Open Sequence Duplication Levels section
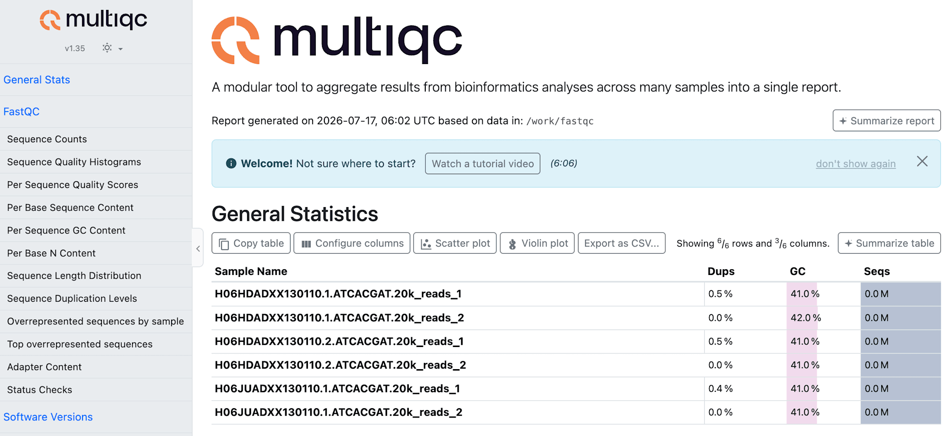This screenshot has width=943, height=436. [x=72, y=299]
